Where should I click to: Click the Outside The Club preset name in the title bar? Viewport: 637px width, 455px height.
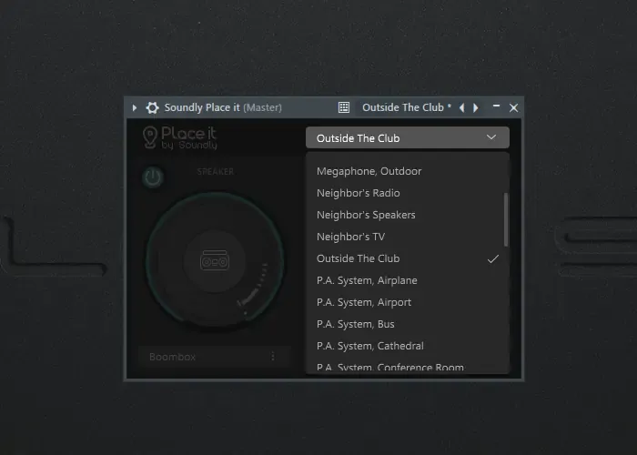407,107
